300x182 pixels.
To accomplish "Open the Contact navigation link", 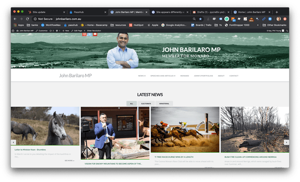I will point(234,76).
